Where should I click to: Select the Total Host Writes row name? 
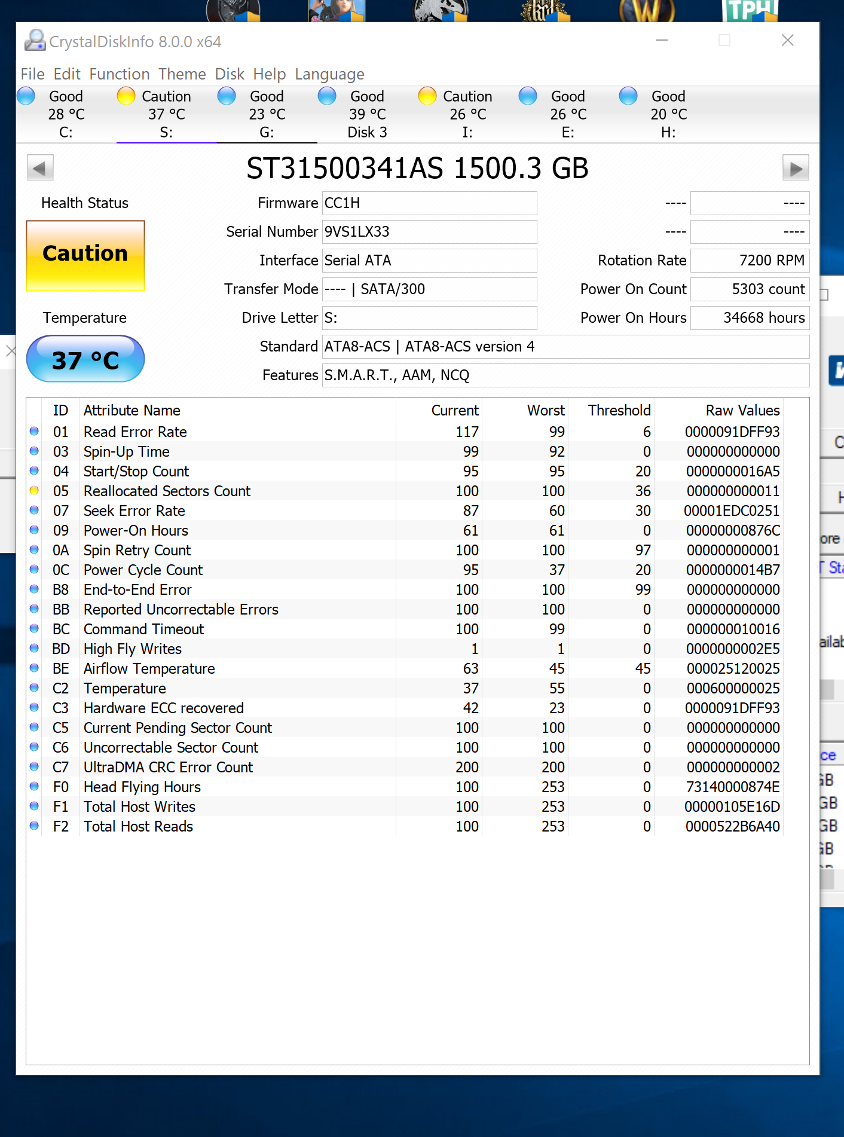[x=139, y=806]
